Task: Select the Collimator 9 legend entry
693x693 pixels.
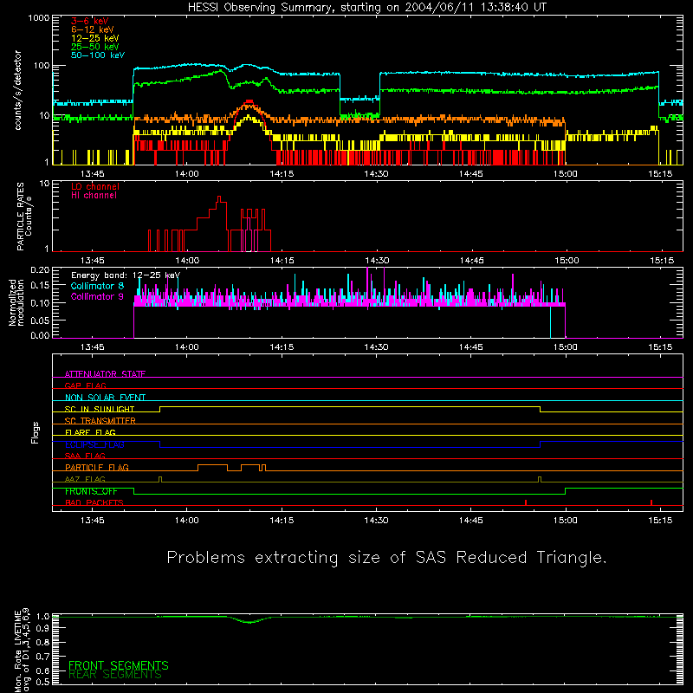Action: tap(97, 296)
